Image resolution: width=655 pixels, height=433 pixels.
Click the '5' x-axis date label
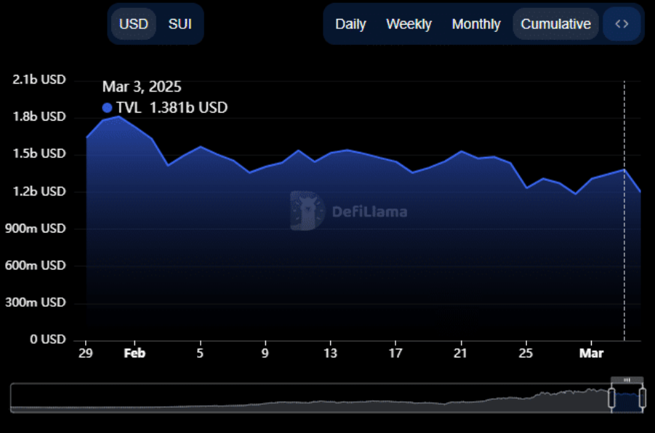(x=200, y=353)
